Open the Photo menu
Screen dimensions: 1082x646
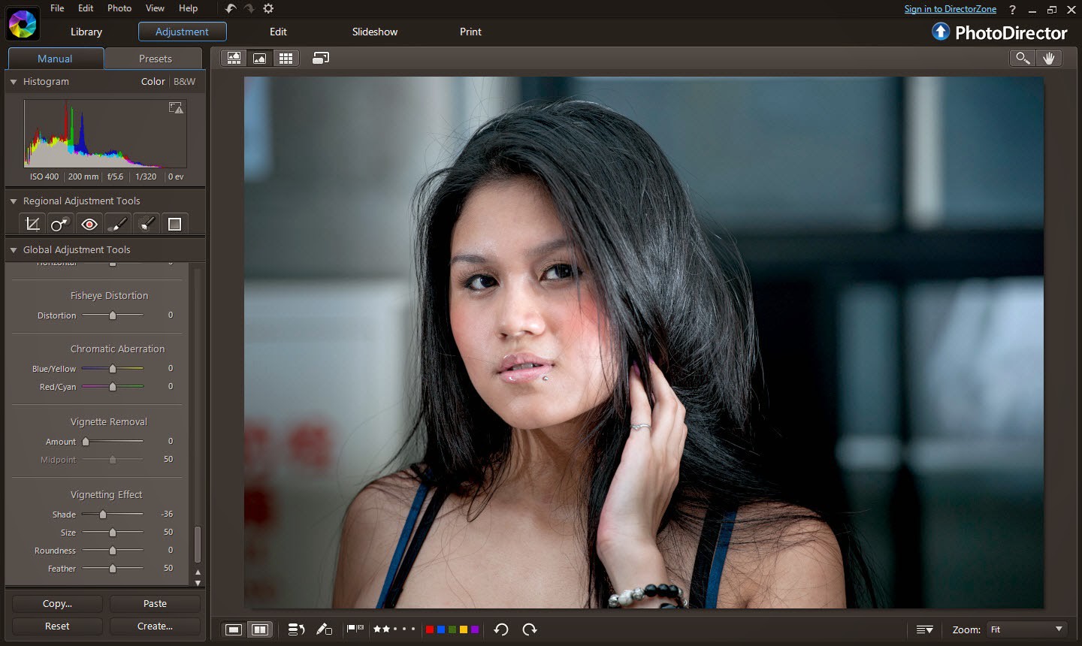119,8
